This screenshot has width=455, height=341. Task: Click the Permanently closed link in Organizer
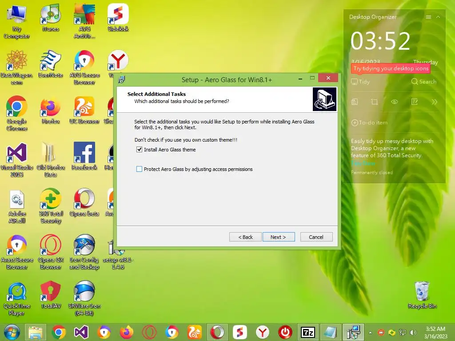click(x=372, y=173)
